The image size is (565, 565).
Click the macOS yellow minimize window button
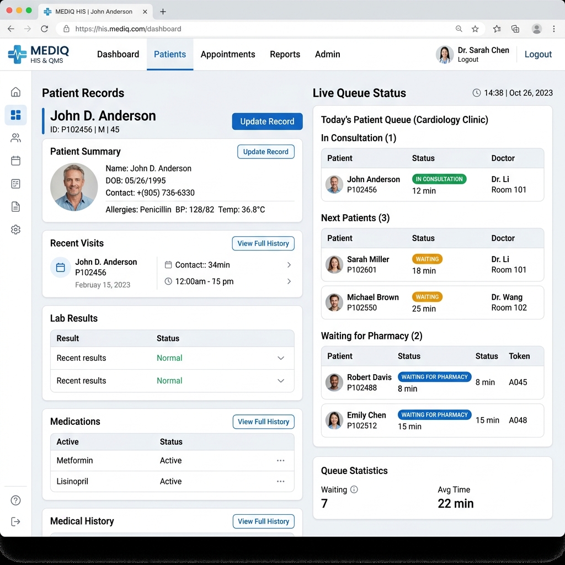click(19, 10)
